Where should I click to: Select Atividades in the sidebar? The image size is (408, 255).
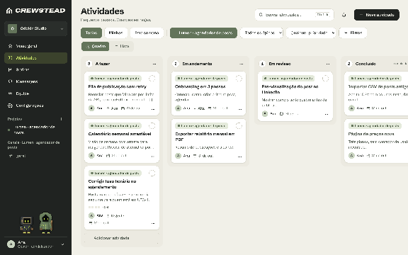[35, 58]
